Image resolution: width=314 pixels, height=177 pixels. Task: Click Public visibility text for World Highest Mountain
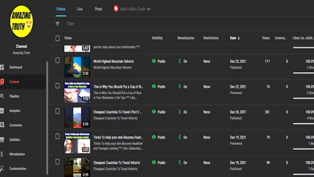[162, 61]
